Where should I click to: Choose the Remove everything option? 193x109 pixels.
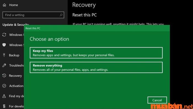[x=96, y=67]
